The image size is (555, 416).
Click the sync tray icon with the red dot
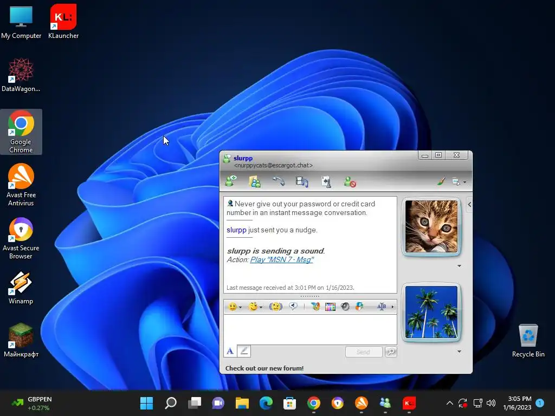(463, 403)
